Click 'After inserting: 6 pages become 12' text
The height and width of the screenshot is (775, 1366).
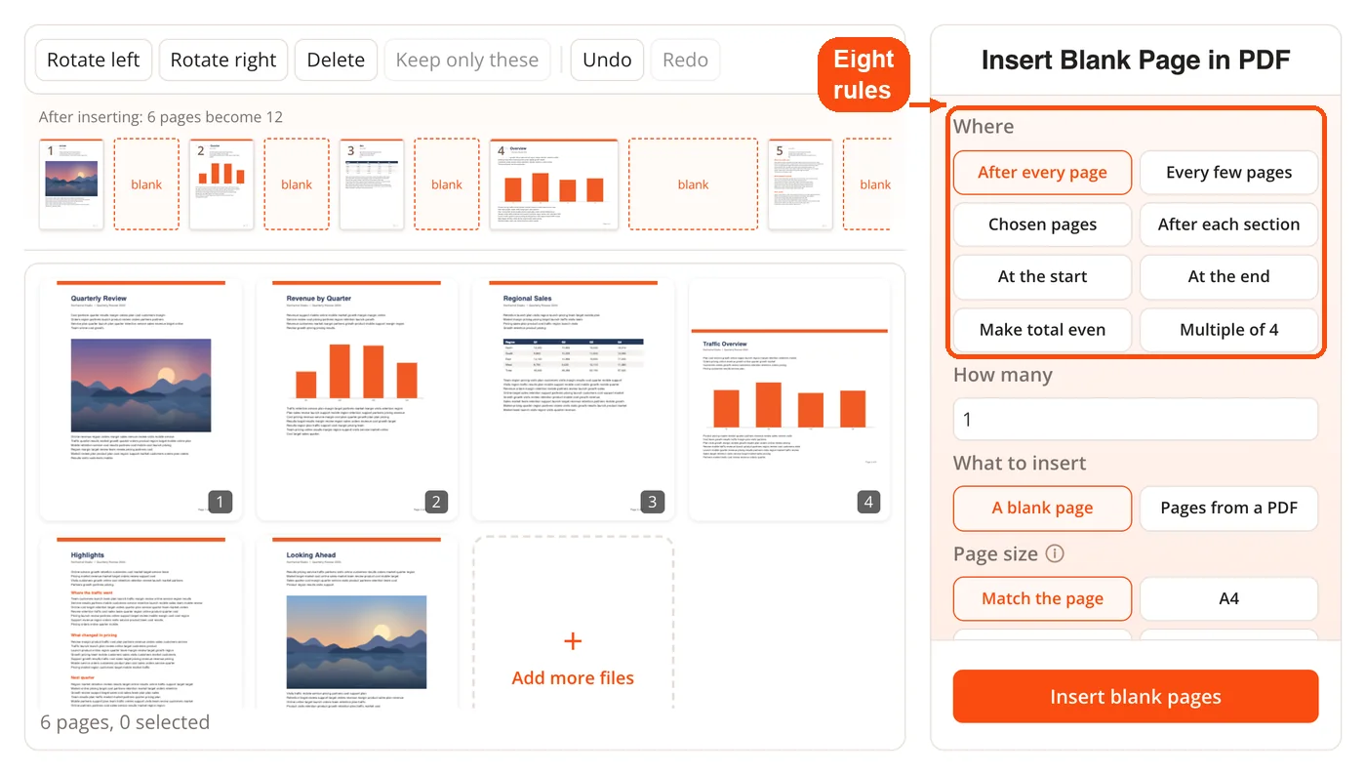pos(161,117)
